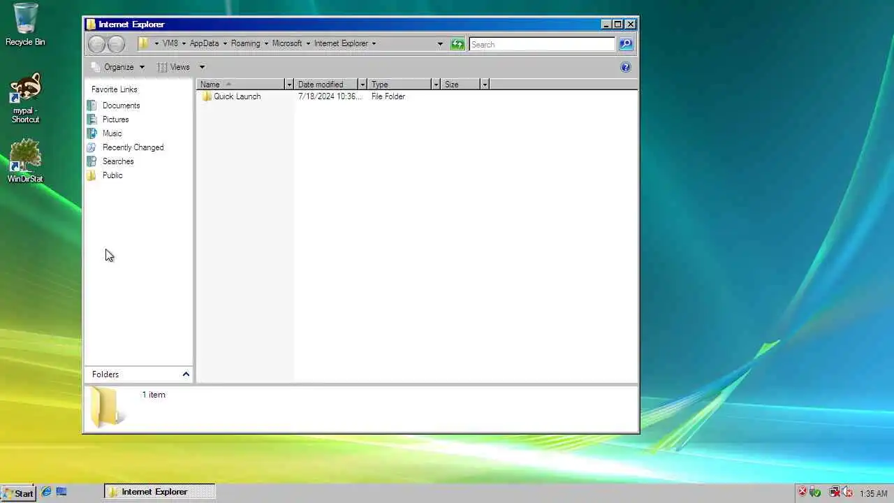The image size is (894, 503).
Task: Click the title bar folder icon
Action: point(91,24)
